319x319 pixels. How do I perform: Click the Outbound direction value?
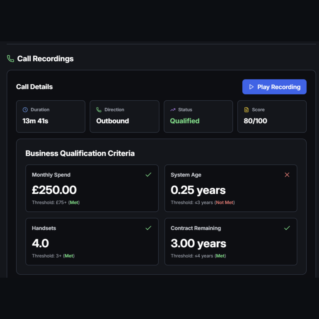pos(113,121)
